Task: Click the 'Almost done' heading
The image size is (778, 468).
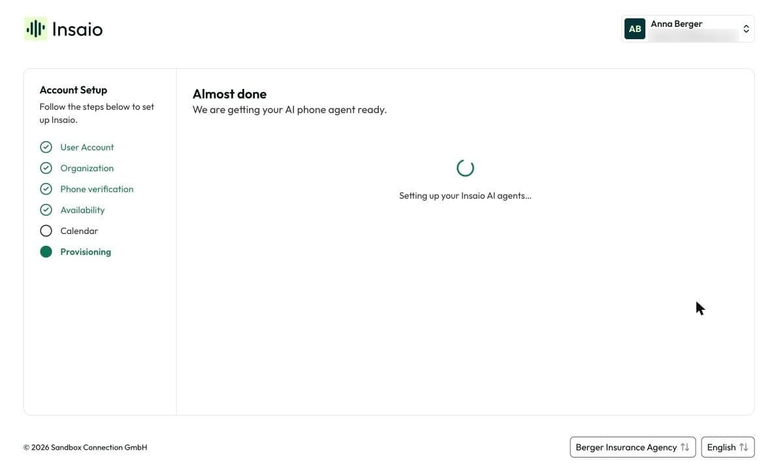Action: (229, 94)
